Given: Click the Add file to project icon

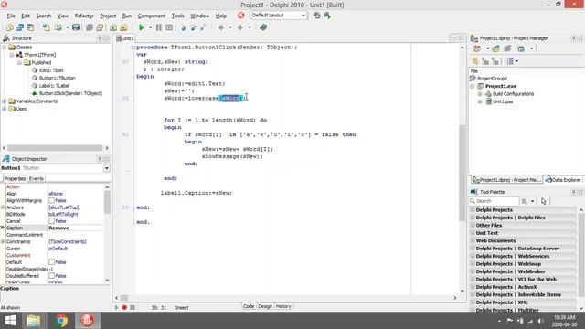Looking at the screenshot, I should pyautogui.click(x=113, y=27).
